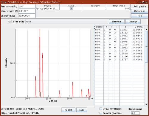Click the File button
This screenshot has height=116, width=149.
(139, 16)
